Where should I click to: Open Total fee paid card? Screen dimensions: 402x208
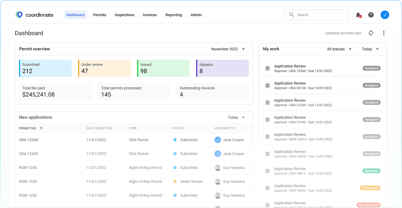click(x=55, y=91)
